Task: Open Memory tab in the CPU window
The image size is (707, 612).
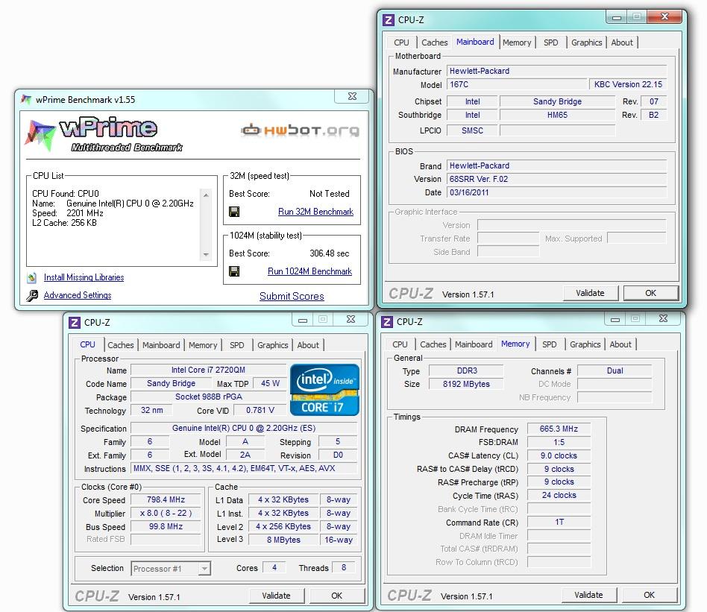Action: click(202, 344)
